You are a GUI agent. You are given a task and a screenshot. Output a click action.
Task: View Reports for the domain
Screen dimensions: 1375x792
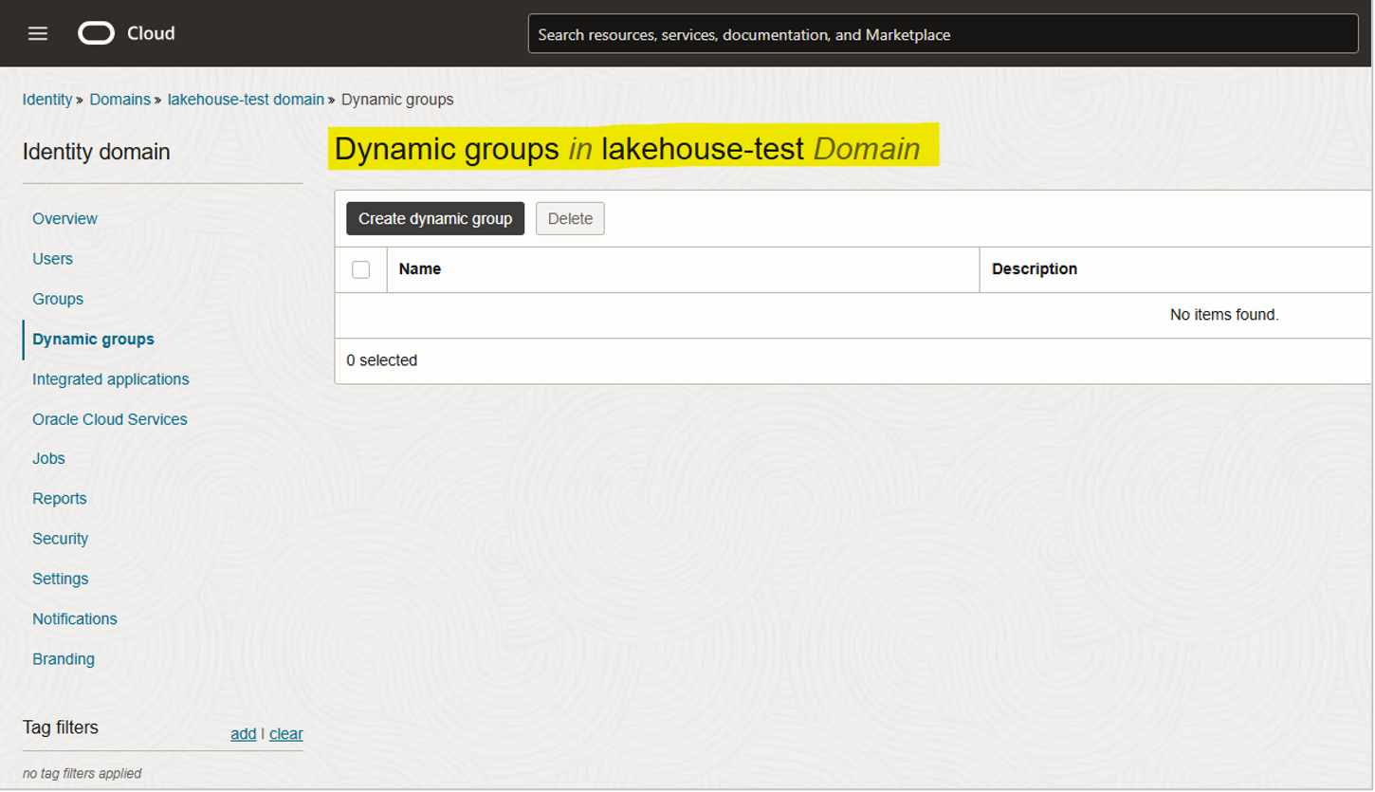point(60,498)
